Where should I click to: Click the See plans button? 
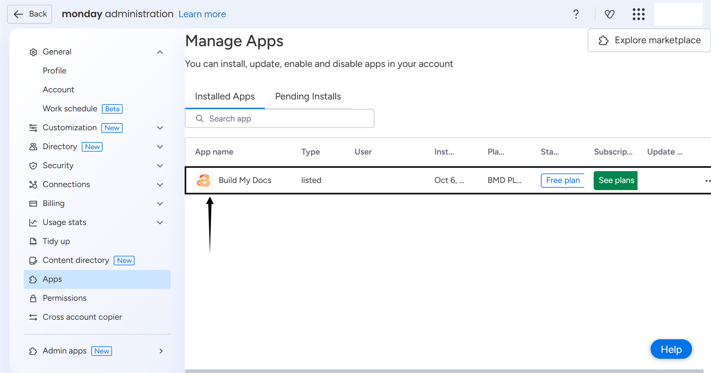[x=616, y=180]
